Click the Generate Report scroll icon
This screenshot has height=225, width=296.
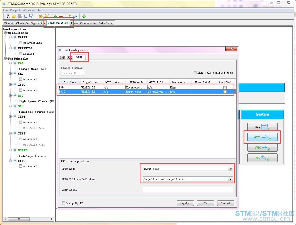[x=47, y=16]
